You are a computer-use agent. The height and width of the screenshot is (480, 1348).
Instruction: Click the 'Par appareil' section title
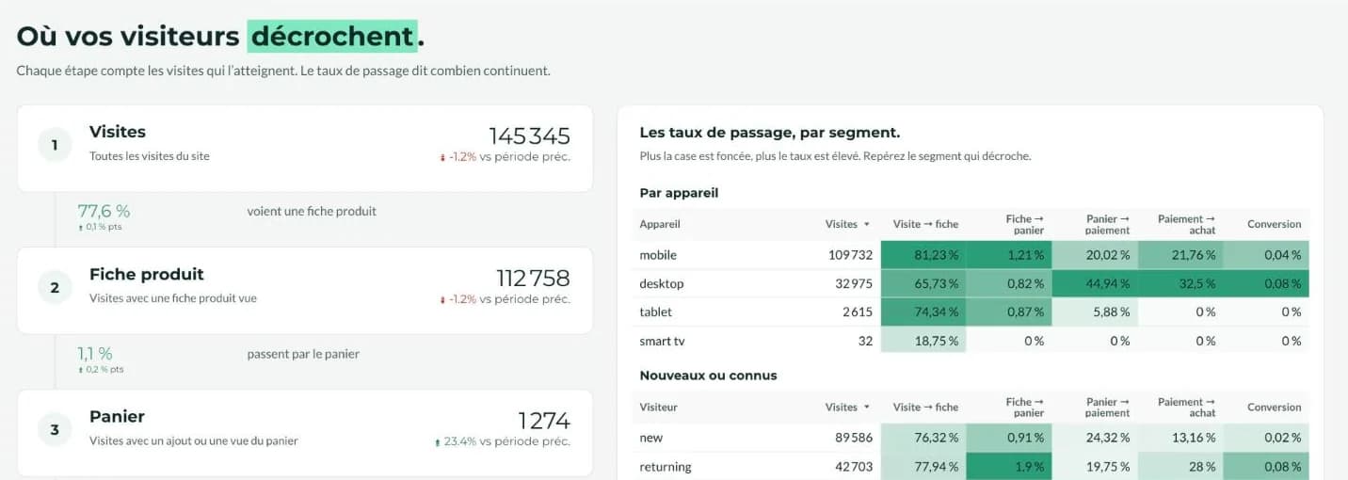pyautogui.click(x=679, y=193)
